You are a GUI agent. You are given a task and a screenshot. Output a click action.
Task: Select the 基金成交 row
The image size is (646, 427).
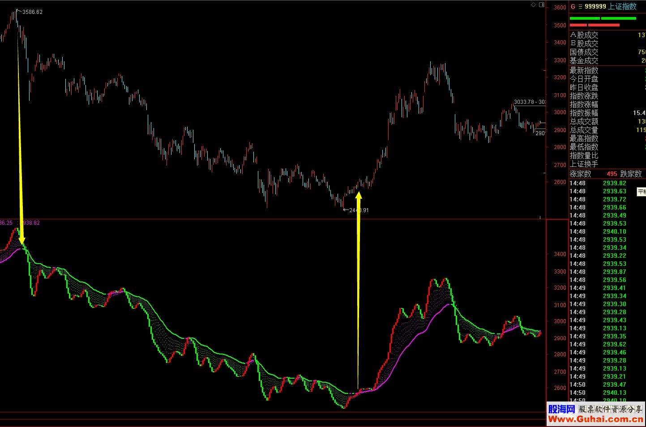(x=607, y=60)
